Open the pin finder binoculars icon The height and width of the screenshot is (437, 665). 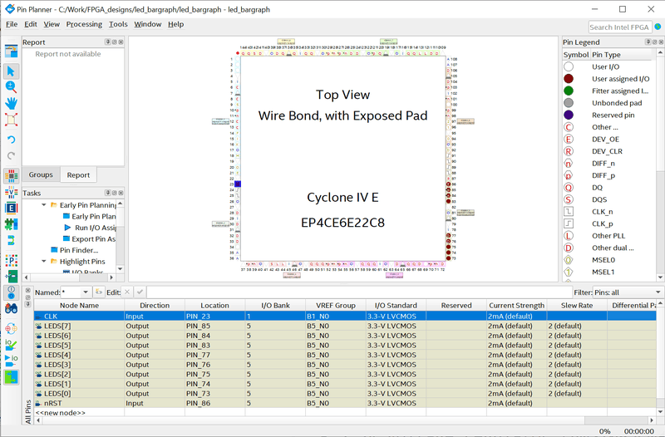(11, 308)
